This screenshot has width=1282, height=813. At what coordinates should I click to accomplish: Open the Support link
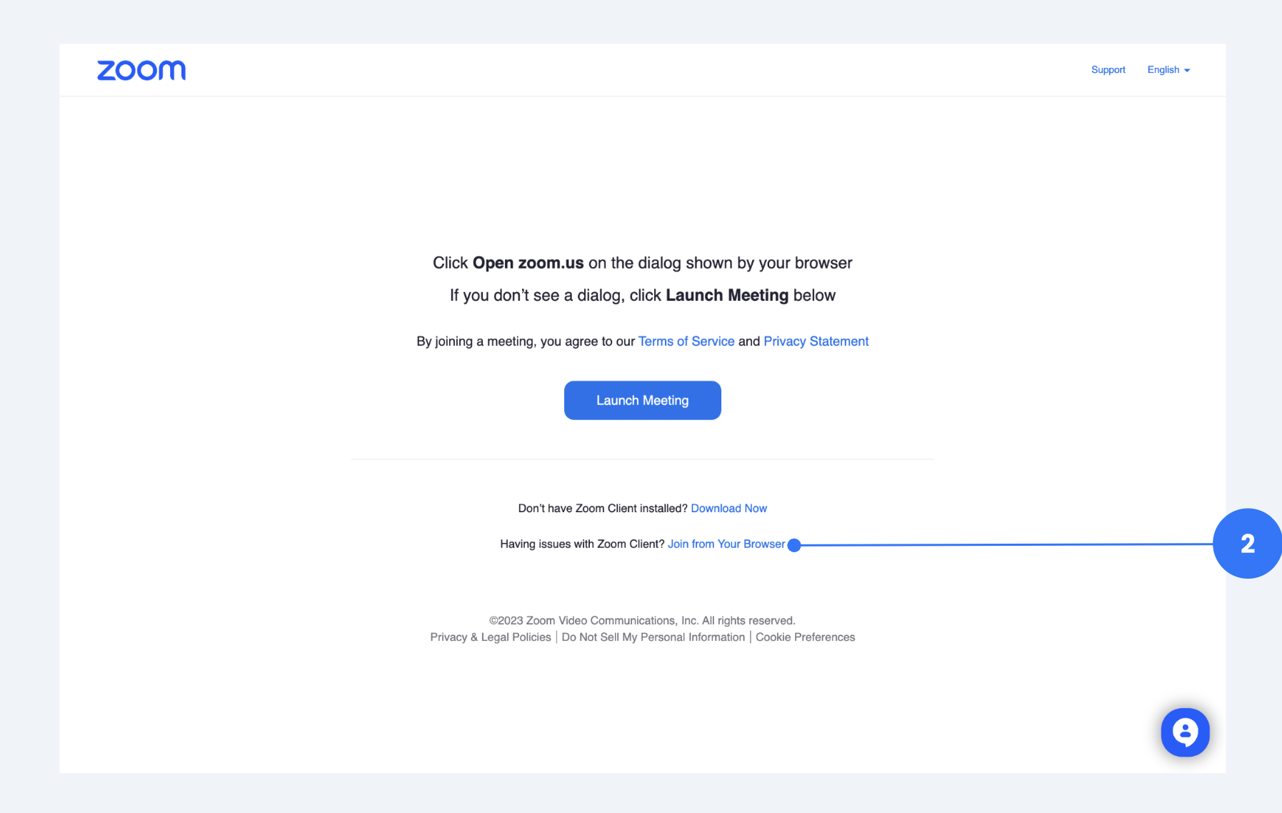coord(1108,70)
